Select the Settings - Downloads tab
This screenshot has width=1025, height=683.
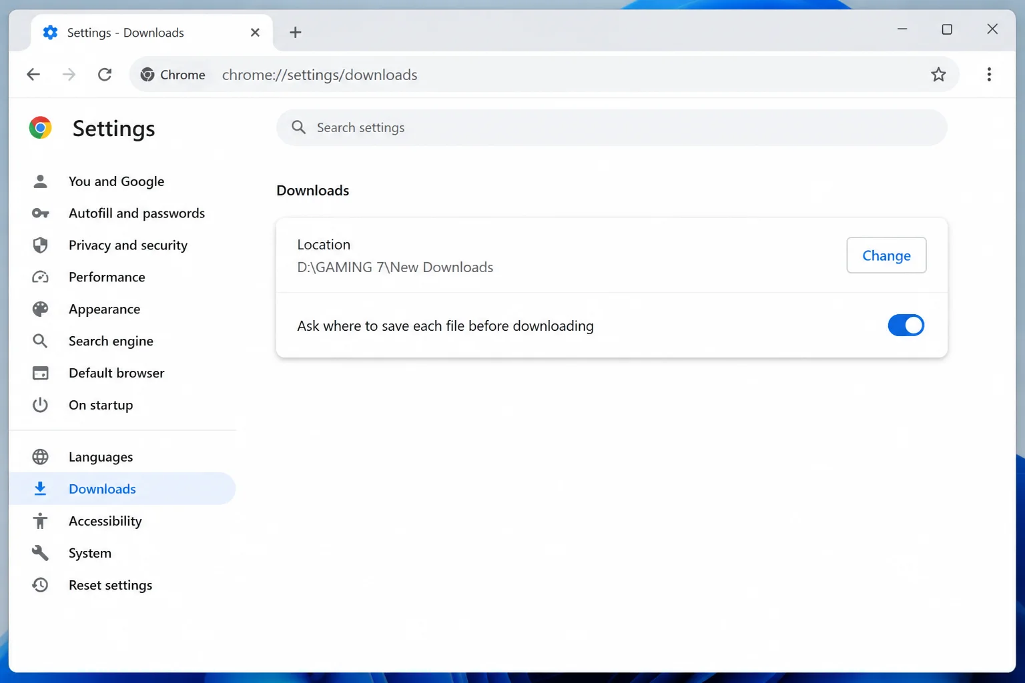[x=151, y=32]
